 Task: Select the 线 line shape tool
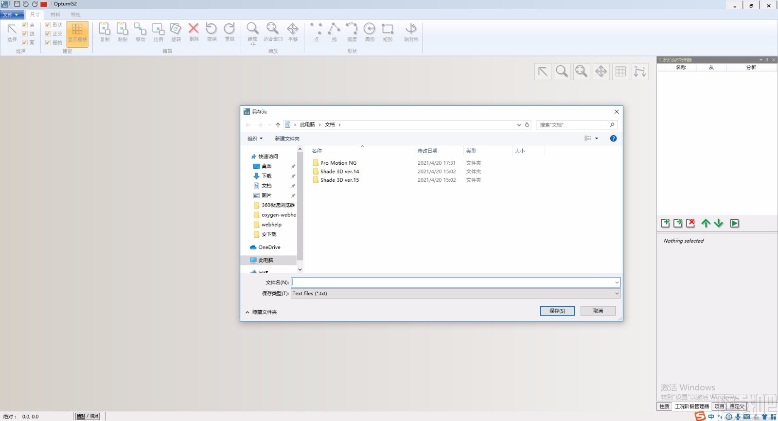pyautogui.click(x=334, y=33)
